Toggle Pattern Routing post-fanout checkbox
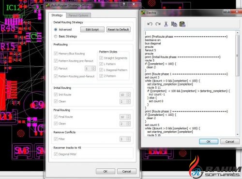This screenshot has height=179, width=242. tap(56, 76)
